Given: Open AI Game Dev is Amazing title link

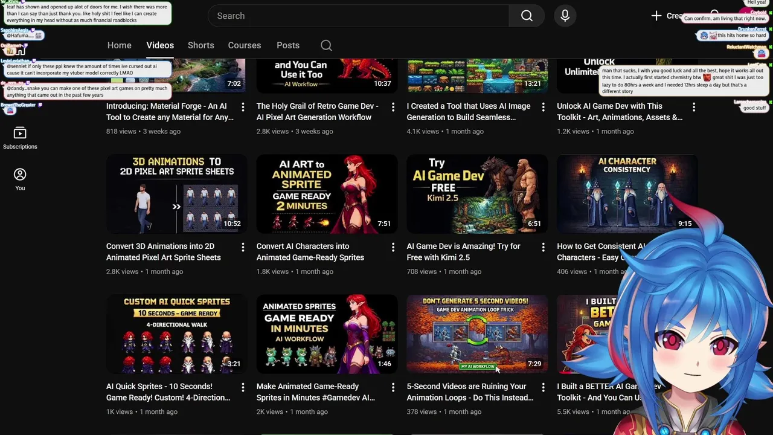Looking at the screenshot, I should (463, 252).
